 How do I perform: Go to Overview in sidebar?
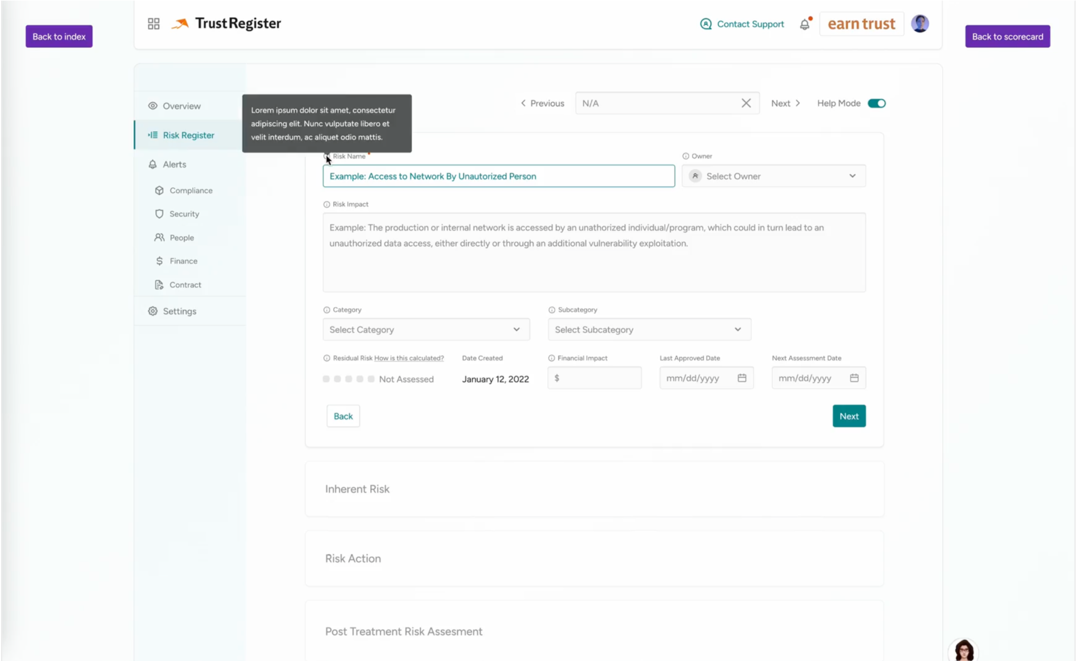pyautogui.click(x=181, y=106)
